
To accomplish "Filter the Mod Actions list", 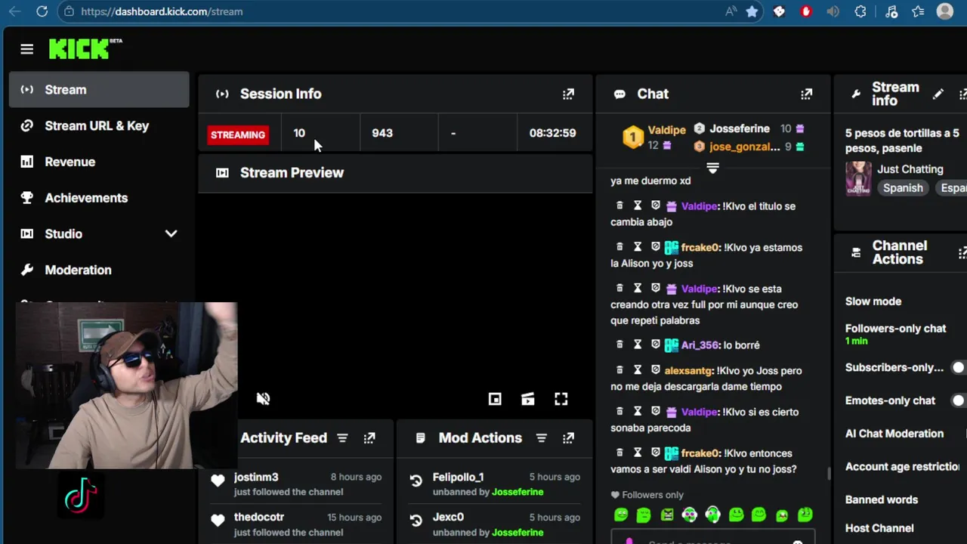I will pos(541,438).
